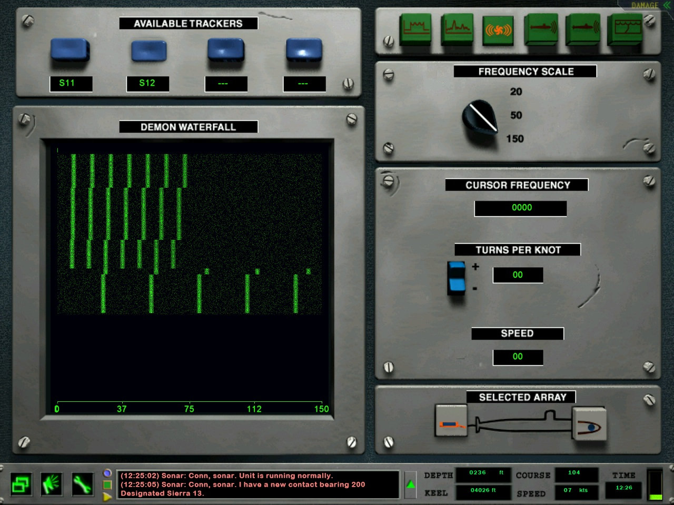Open the Broadband sonar display icon
Image resolution: width=674 pixels, height=505 pixels.
point(416,28)
